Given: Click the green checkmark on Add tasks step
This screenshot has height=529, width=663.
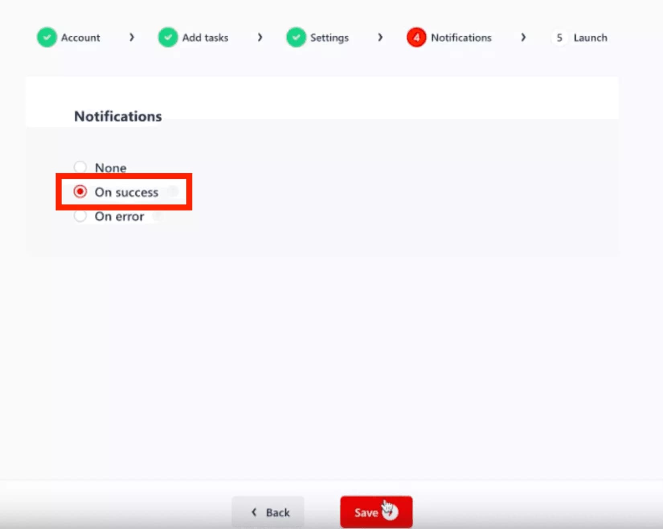Looking at the screenshot, I should click(x=168, y=37).
